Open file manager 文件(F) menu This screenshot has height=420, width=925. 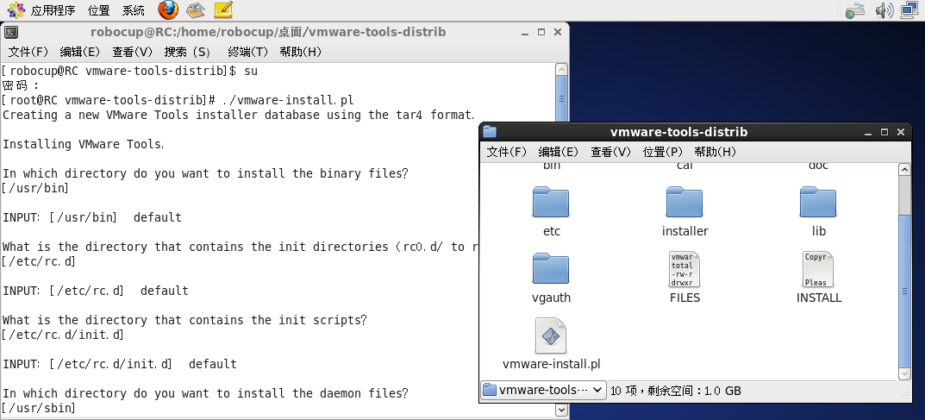507,152
